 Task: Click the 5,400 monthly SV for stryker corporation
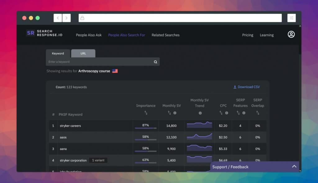(x=171, y=160)
